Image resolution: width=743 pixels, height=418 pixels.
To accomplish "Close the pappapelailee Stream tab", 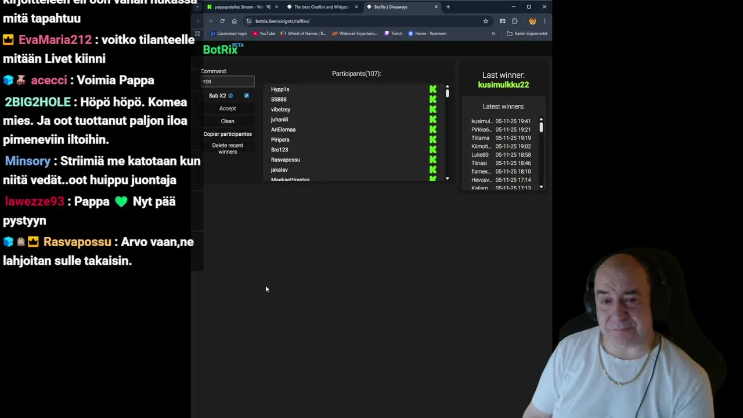I will 276,7.
